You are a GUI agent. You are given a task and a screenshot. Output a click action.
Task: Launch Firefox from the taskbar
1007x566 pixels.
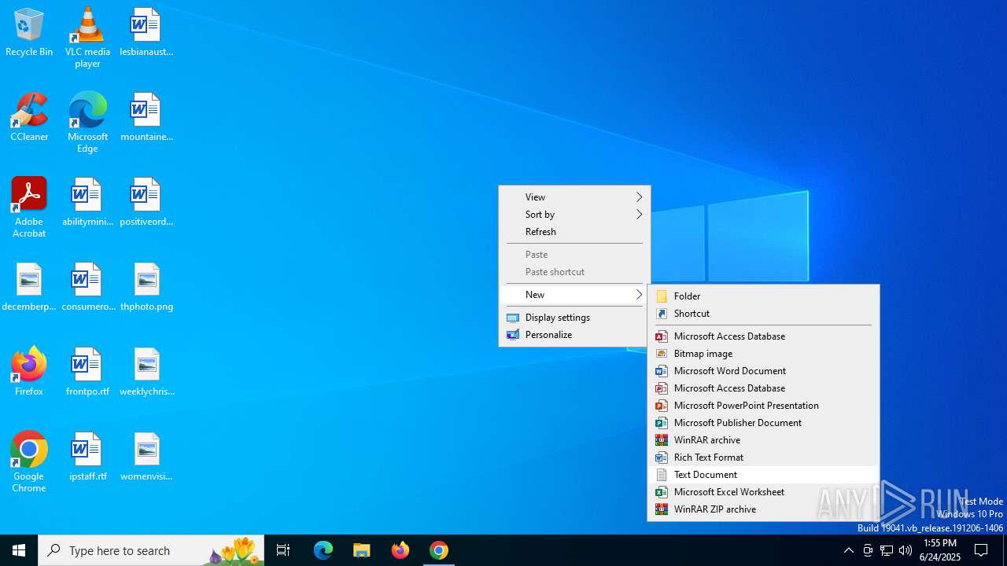400,550
